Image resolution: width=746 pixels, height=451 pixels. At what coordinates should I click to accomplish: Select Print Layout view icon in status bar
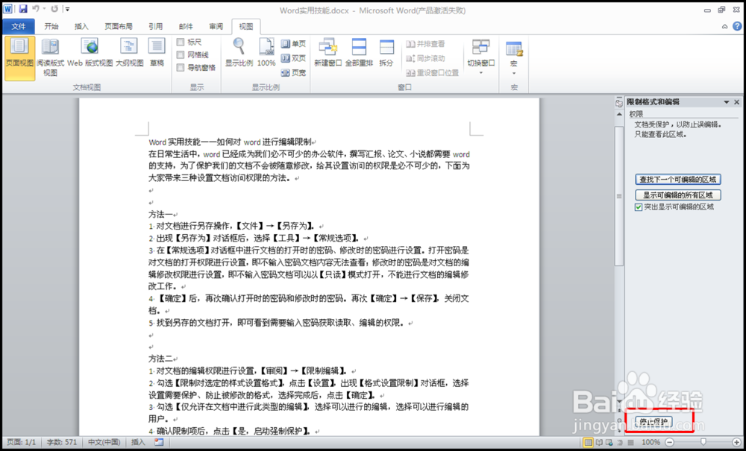pyautogui.click(x=589, y=443)
